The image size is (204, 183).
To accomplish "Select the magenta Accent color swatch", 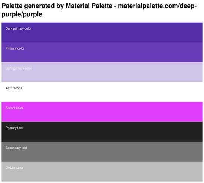I will (x=102, y=112).
